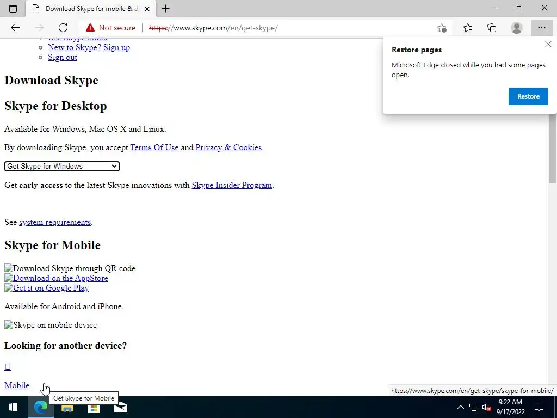
Task: Open File Explorer from taskbar
Action: click(67, 407)
